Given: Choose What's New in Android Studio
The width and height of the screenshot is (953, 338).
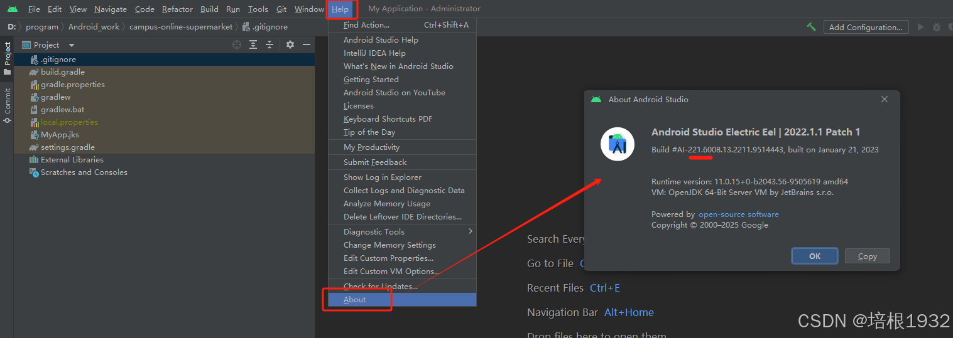Looking at the screenshot, I should pos(402,66).
